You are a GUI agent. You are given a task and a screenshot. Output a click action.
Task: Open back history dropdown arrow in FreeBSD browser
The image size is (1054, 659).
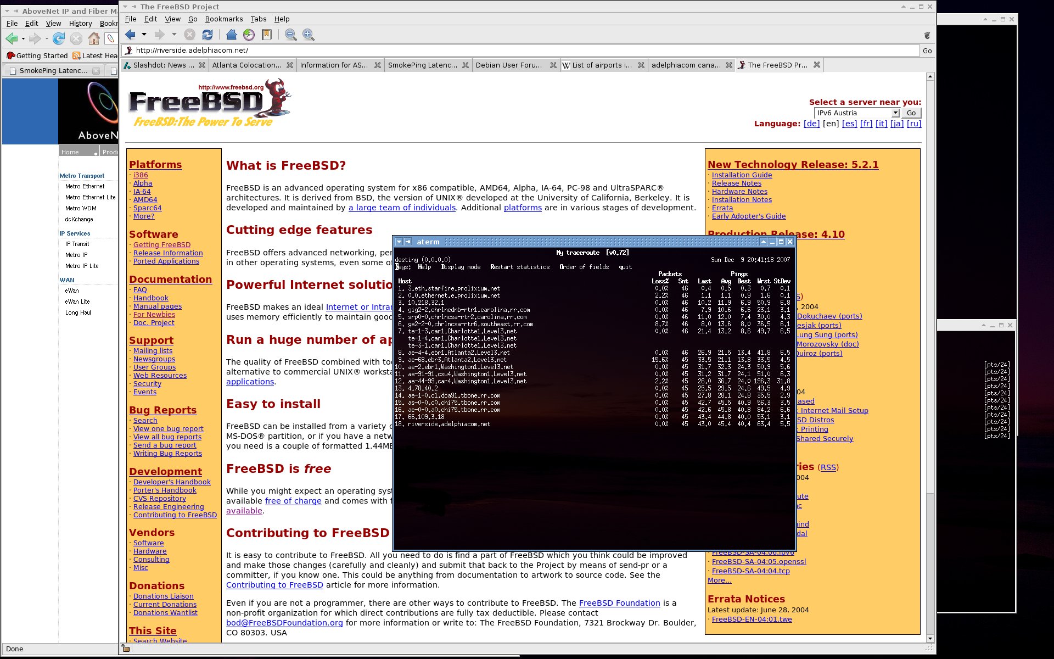pos(144,35)
